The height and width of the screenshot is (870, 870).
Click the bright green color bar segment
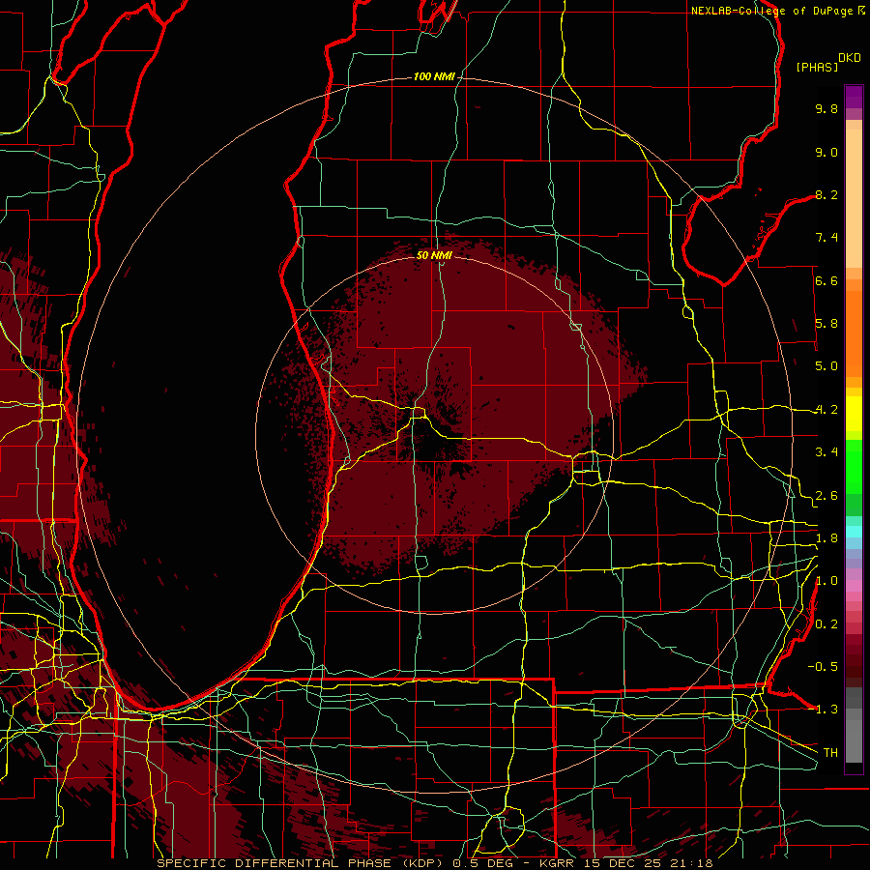pyautogui.click(x=854, y=467)
